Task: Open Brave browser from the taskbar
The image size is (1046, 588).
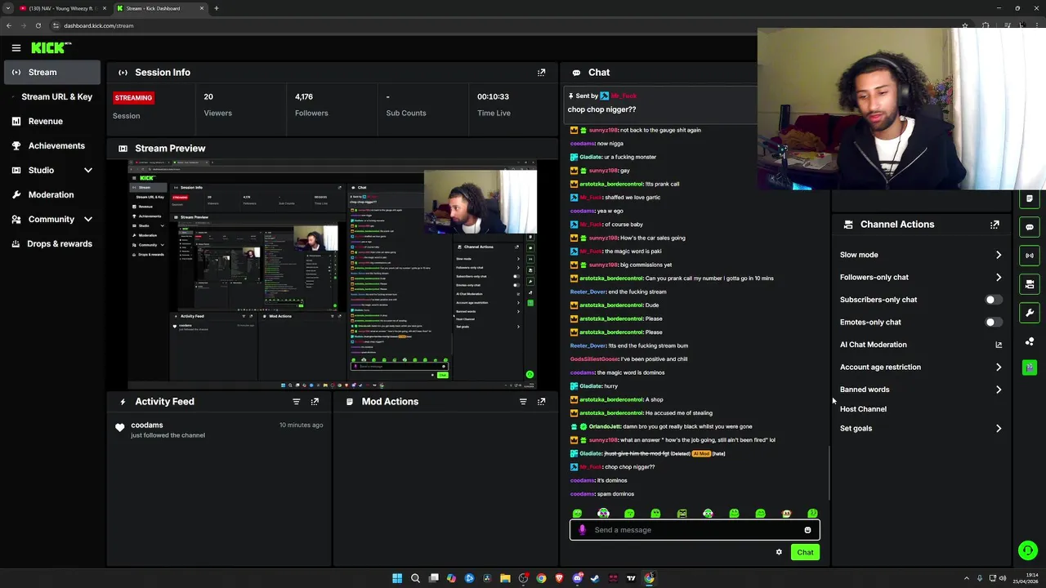Action: pos(559,578)
